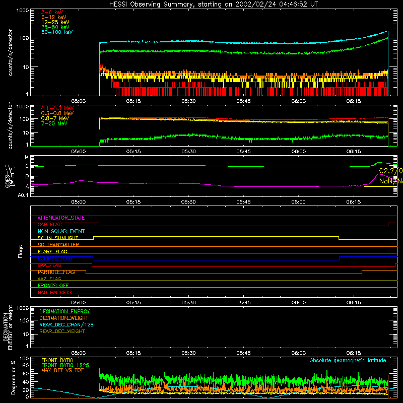Screen dimensions: 403x403
Task: Click 'counts/s/detector' axis title of MeV panel
Action: coord(10,126)
